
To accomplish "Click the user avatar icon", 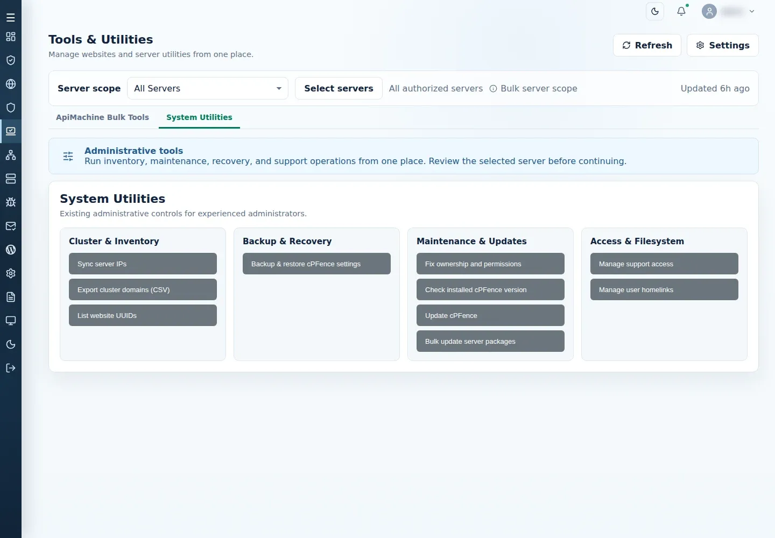I will (709, 11).
